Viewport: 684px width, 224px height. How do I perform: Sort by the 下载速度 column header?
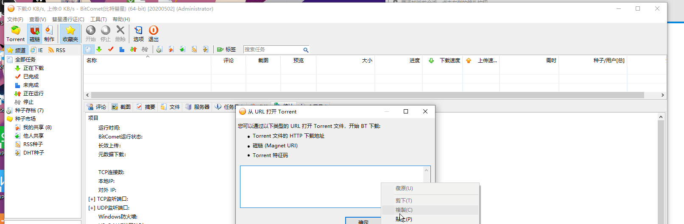(x=443, y=61)
